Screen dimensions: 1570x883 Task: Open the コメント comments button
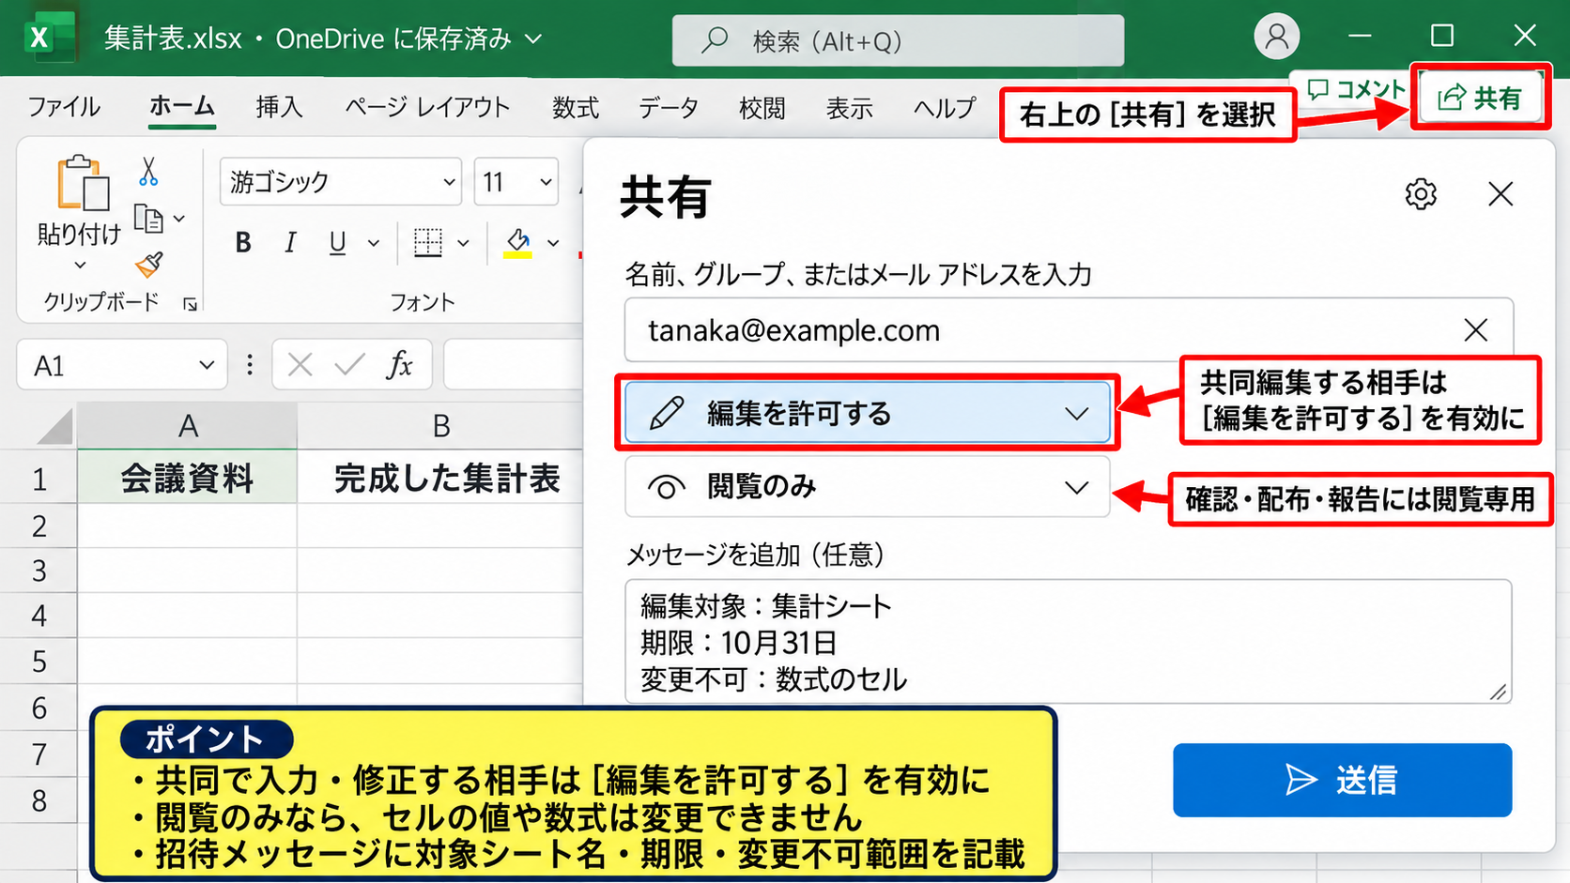tap(1356, 90)
